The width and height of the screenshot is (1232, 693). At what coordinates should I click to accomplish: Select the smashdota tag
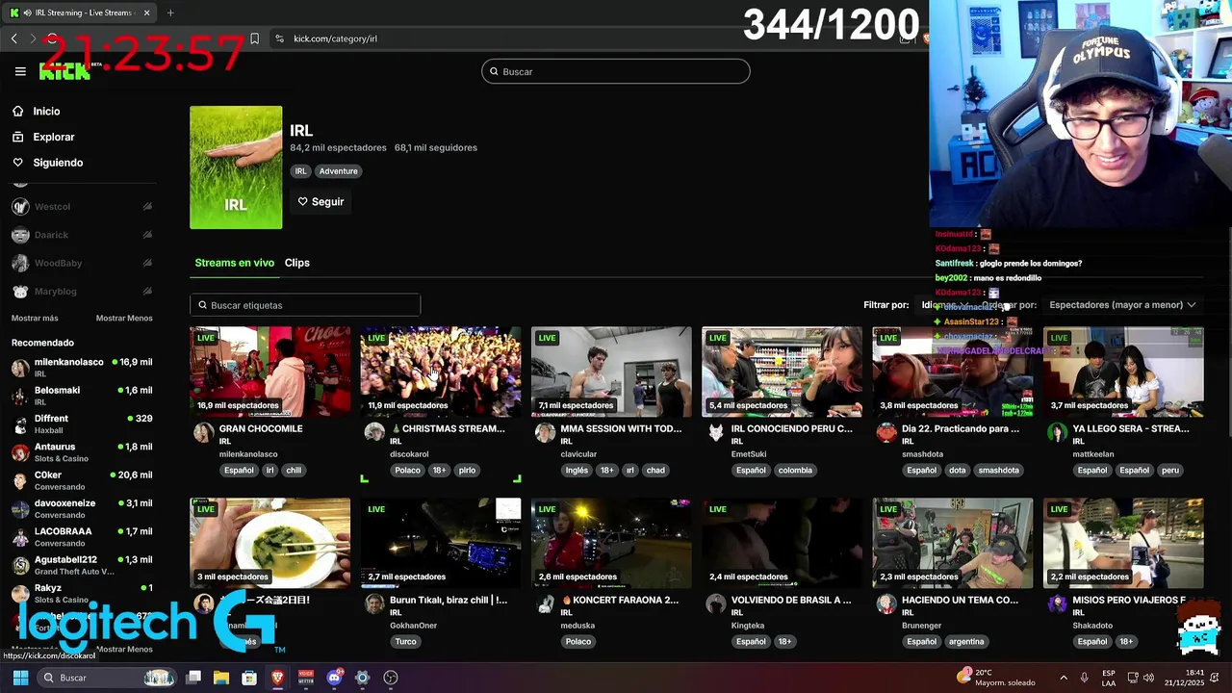pyautogui.click(x=998, y=471)
